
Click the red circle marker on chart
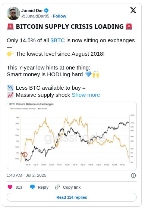[x=25, y=155]
